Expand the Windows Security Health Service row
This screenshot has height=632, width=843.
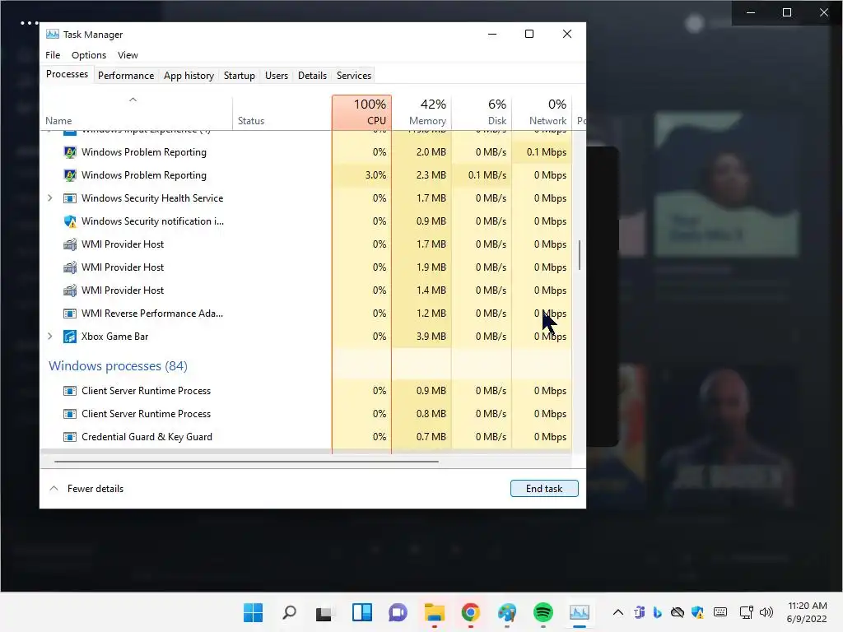pos(50,198)
